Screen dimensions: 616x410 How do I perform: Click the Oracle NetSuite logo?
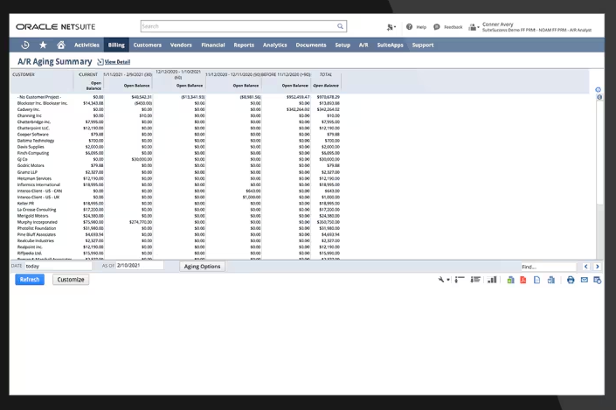55,27
